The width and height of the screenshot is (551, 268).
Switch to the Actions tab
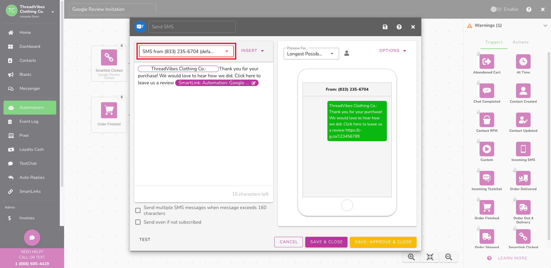coord(521,42)
